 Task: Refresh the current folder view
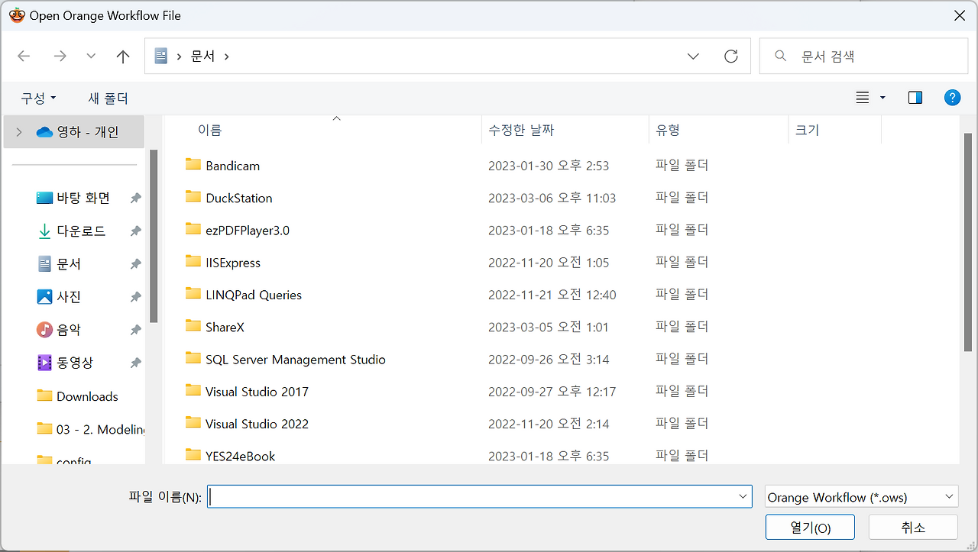tap(731, 56)
